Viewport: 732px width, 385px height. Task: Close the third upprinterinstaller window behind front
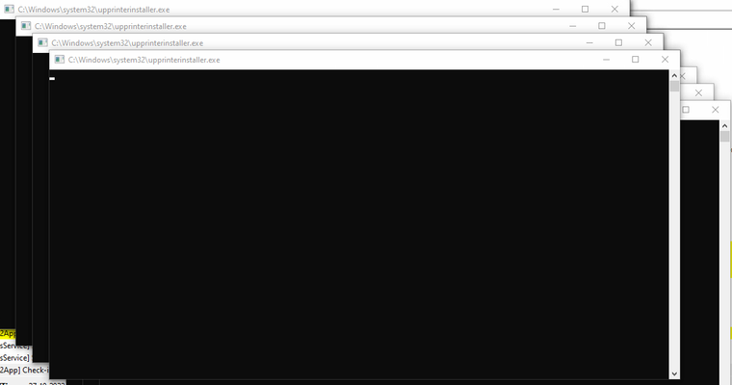648,42
